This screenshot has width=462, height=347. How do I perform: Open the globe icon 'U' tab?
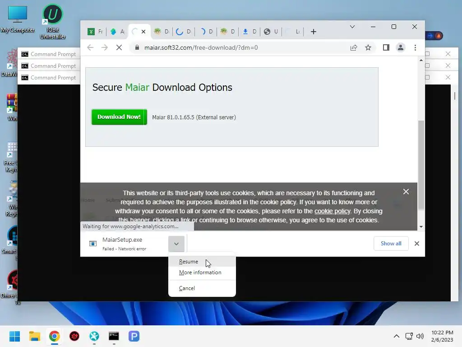coord(271,32)
